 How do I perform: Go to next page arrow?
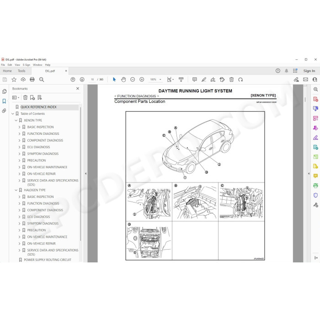tap(82, 80)
